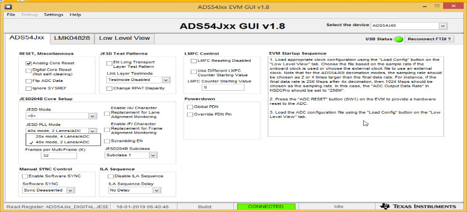Expand the Software SYNC dropdown
Viewport: 467px width, 212px height.
pos(48,190)
